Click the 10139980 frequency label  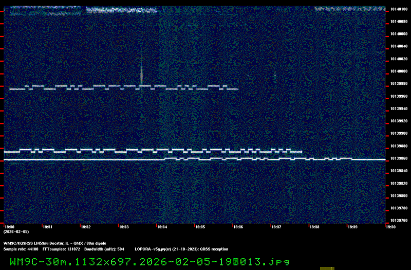click(399, 84)
